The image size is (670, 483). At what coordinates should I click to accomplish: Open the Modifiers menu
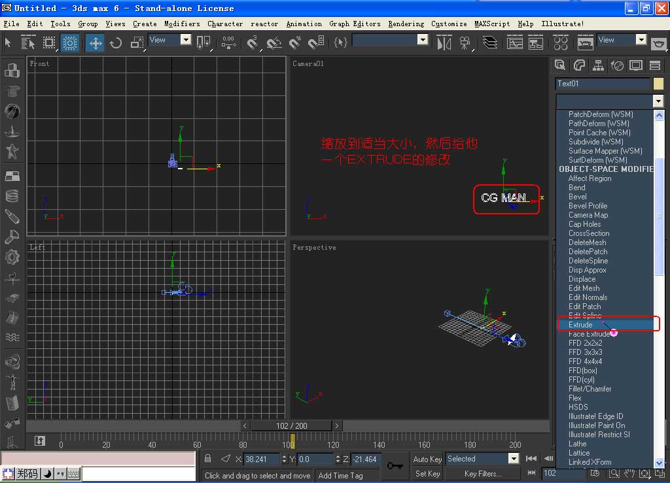pos(182,24)
